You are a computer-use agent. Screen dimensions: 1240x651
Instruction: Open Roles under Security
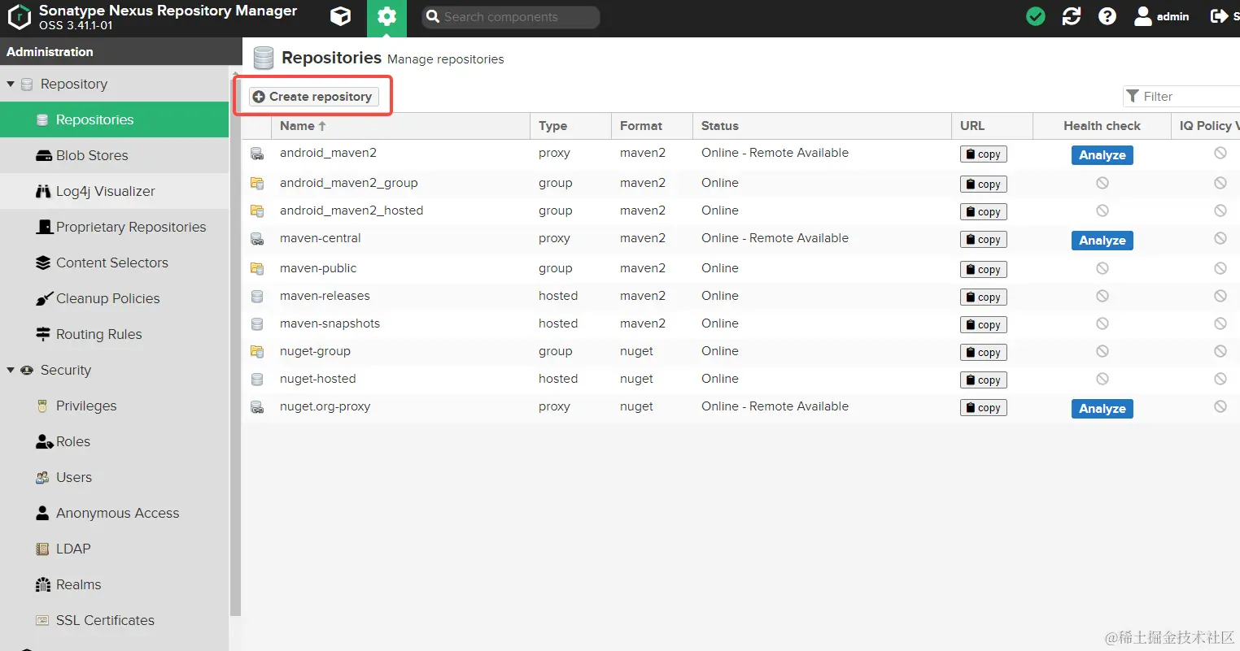[x=114, y=441]
